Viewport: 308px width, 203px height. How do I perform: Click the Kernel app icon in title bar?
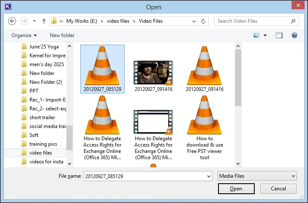pyautogui.click(x=8, y=7)
